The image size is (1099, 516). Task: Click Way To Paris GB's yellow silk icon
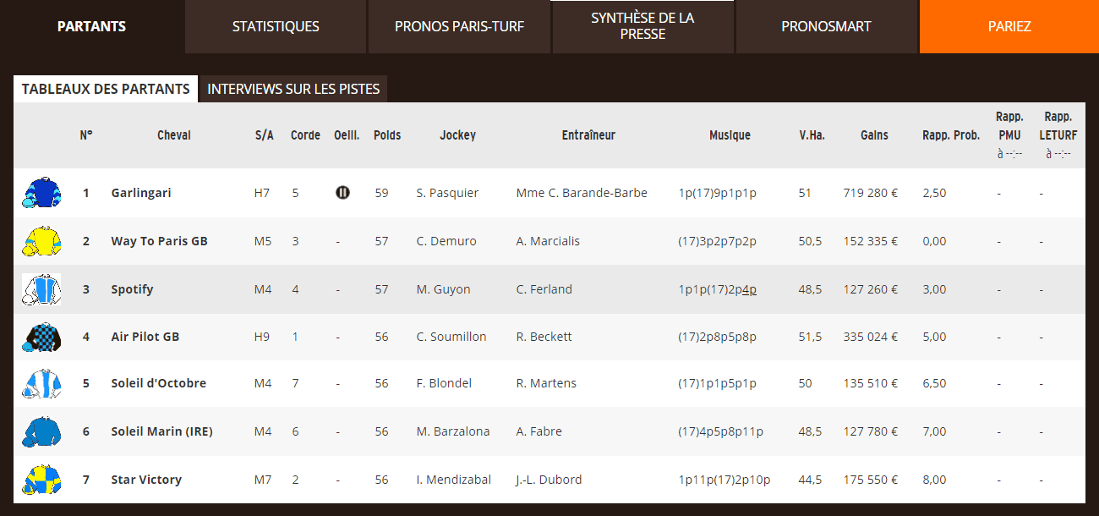pyautogui.click(x=41, y=241)
